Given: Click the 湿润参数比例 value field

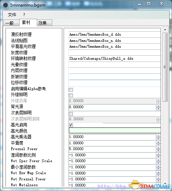Looking at the screenshot, I should pos(112,155).
